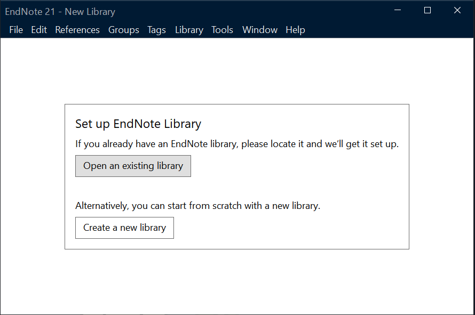This screenshot has width=475, height=315.
Task: Click Open an existing library button
Action: coord(133,166)
